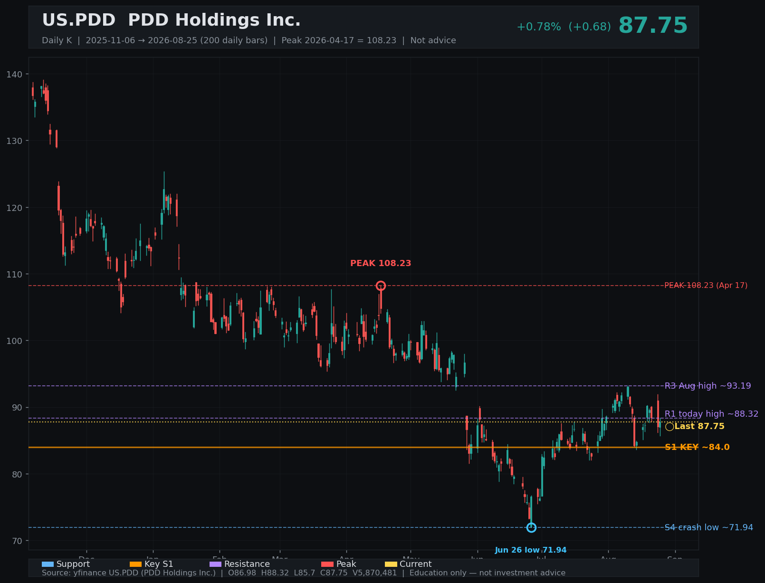Viewport: 765px width, 583px height.
Task: Click the 80 y-axis tick label
Action: pyautogui.click(x=17, y=474)
